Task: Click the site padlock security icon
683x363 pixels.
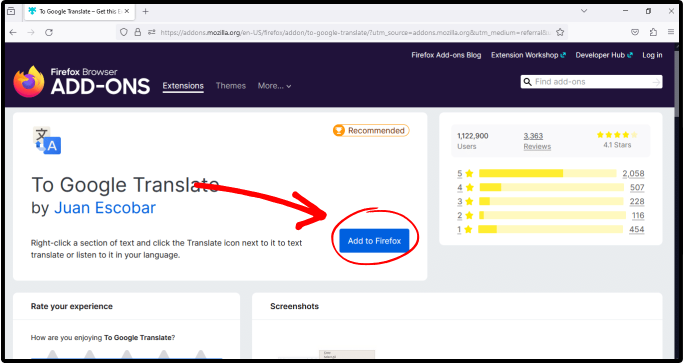Action: [x=138, y=32]
